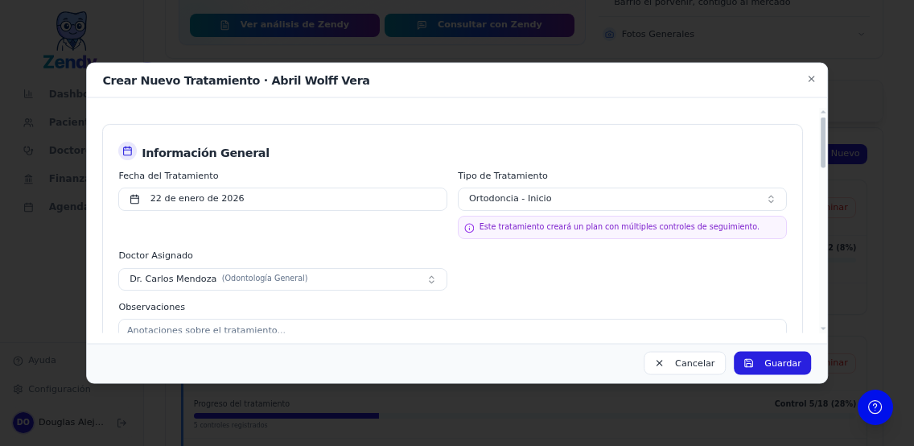Click the Consultar con Zendy button
Image resolution: width=914 pixels, height=446 pixels.
(480, 25)
